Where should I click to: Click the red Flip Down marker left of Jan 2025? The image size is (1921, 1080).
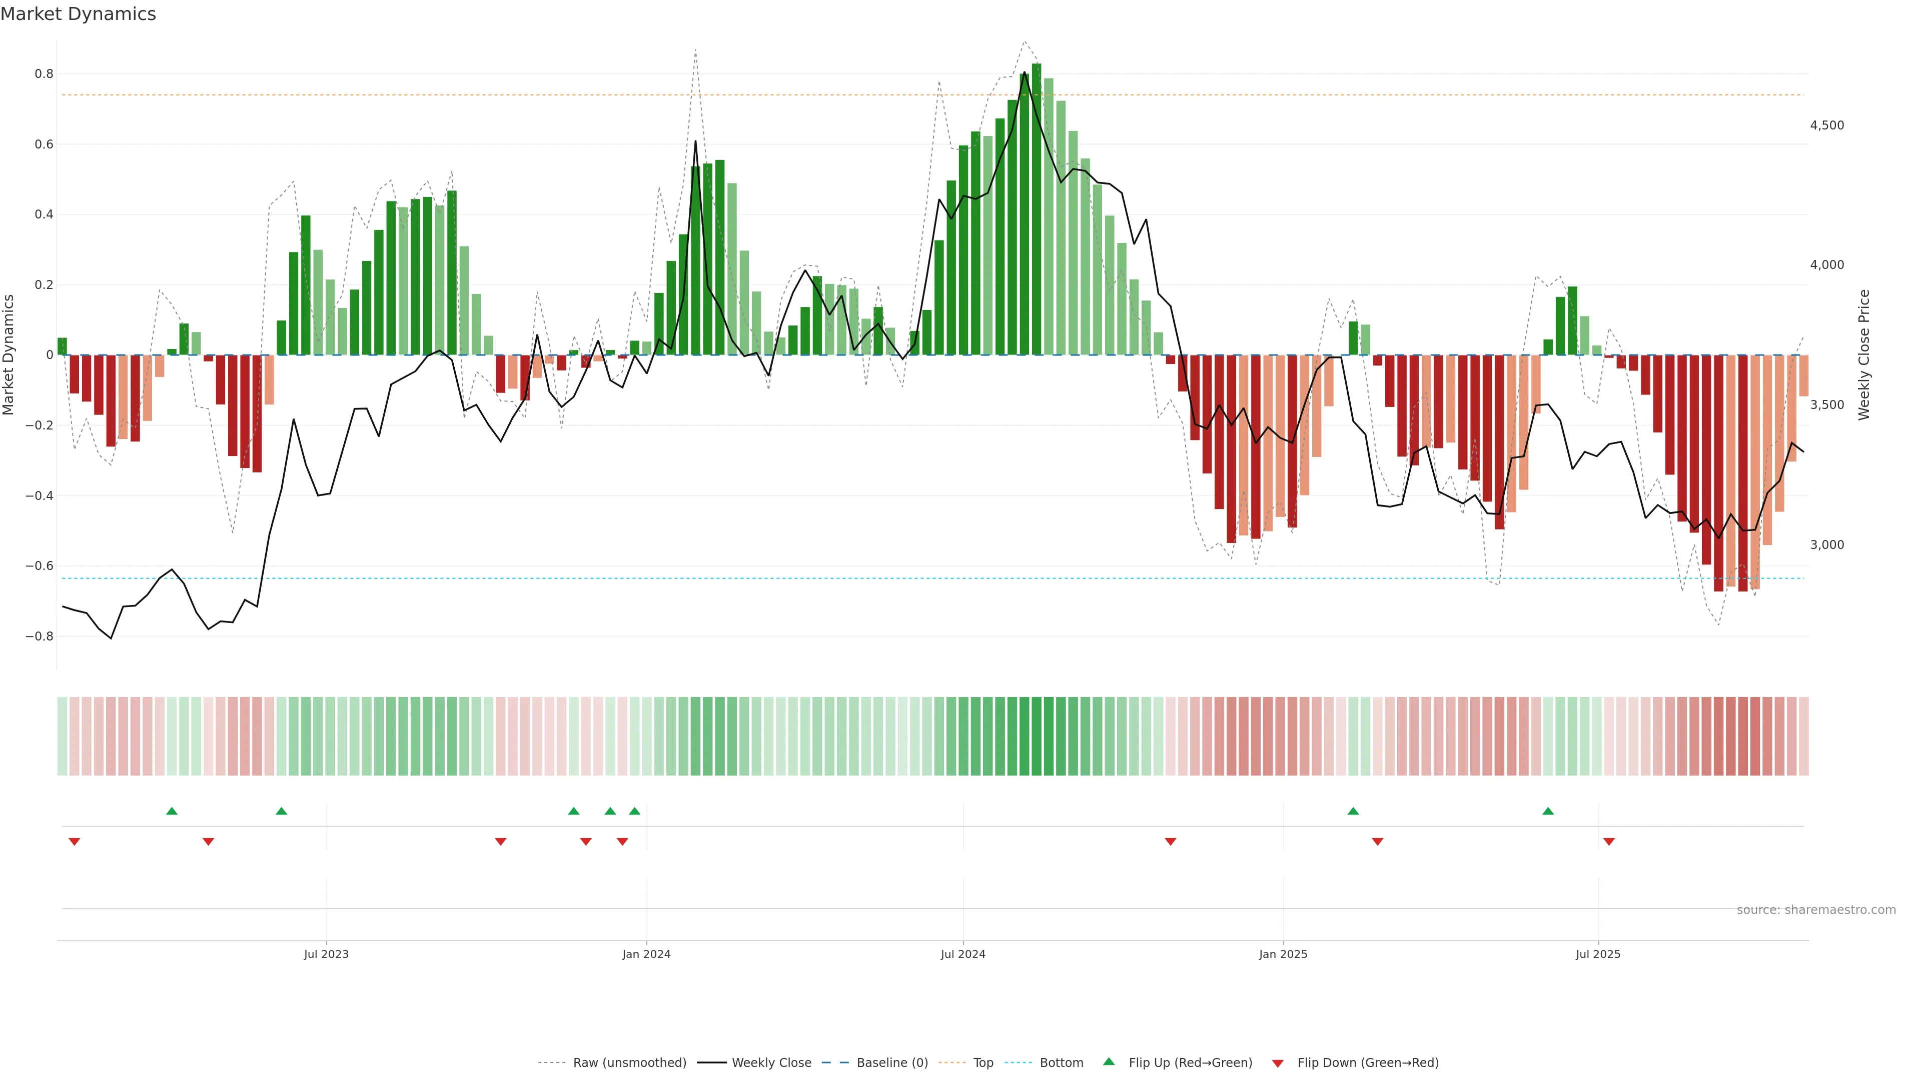click(1170, 841)
